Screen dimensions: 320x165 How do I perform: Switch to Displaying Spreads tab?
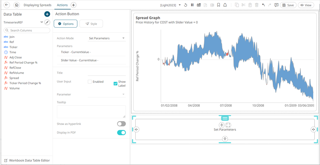(x=37, y=5)
